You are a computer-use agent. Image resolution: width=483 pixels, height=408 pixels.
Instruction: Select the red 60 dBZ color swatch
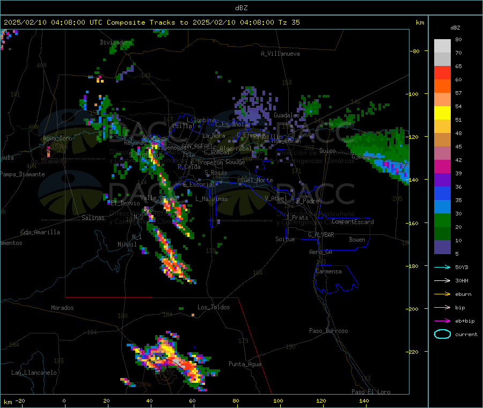tap(442, 72)
